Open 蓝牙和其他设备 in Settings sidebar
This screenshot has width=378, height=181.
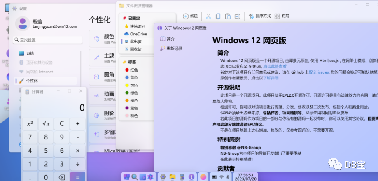[46, 63]
